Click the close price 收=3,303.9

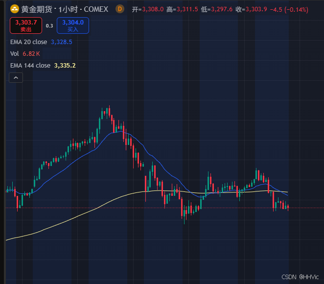coord(251,9)
